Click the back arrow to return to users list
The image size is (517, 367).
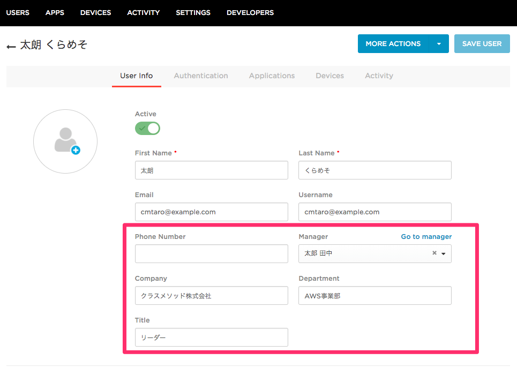(x=11, y=46)
